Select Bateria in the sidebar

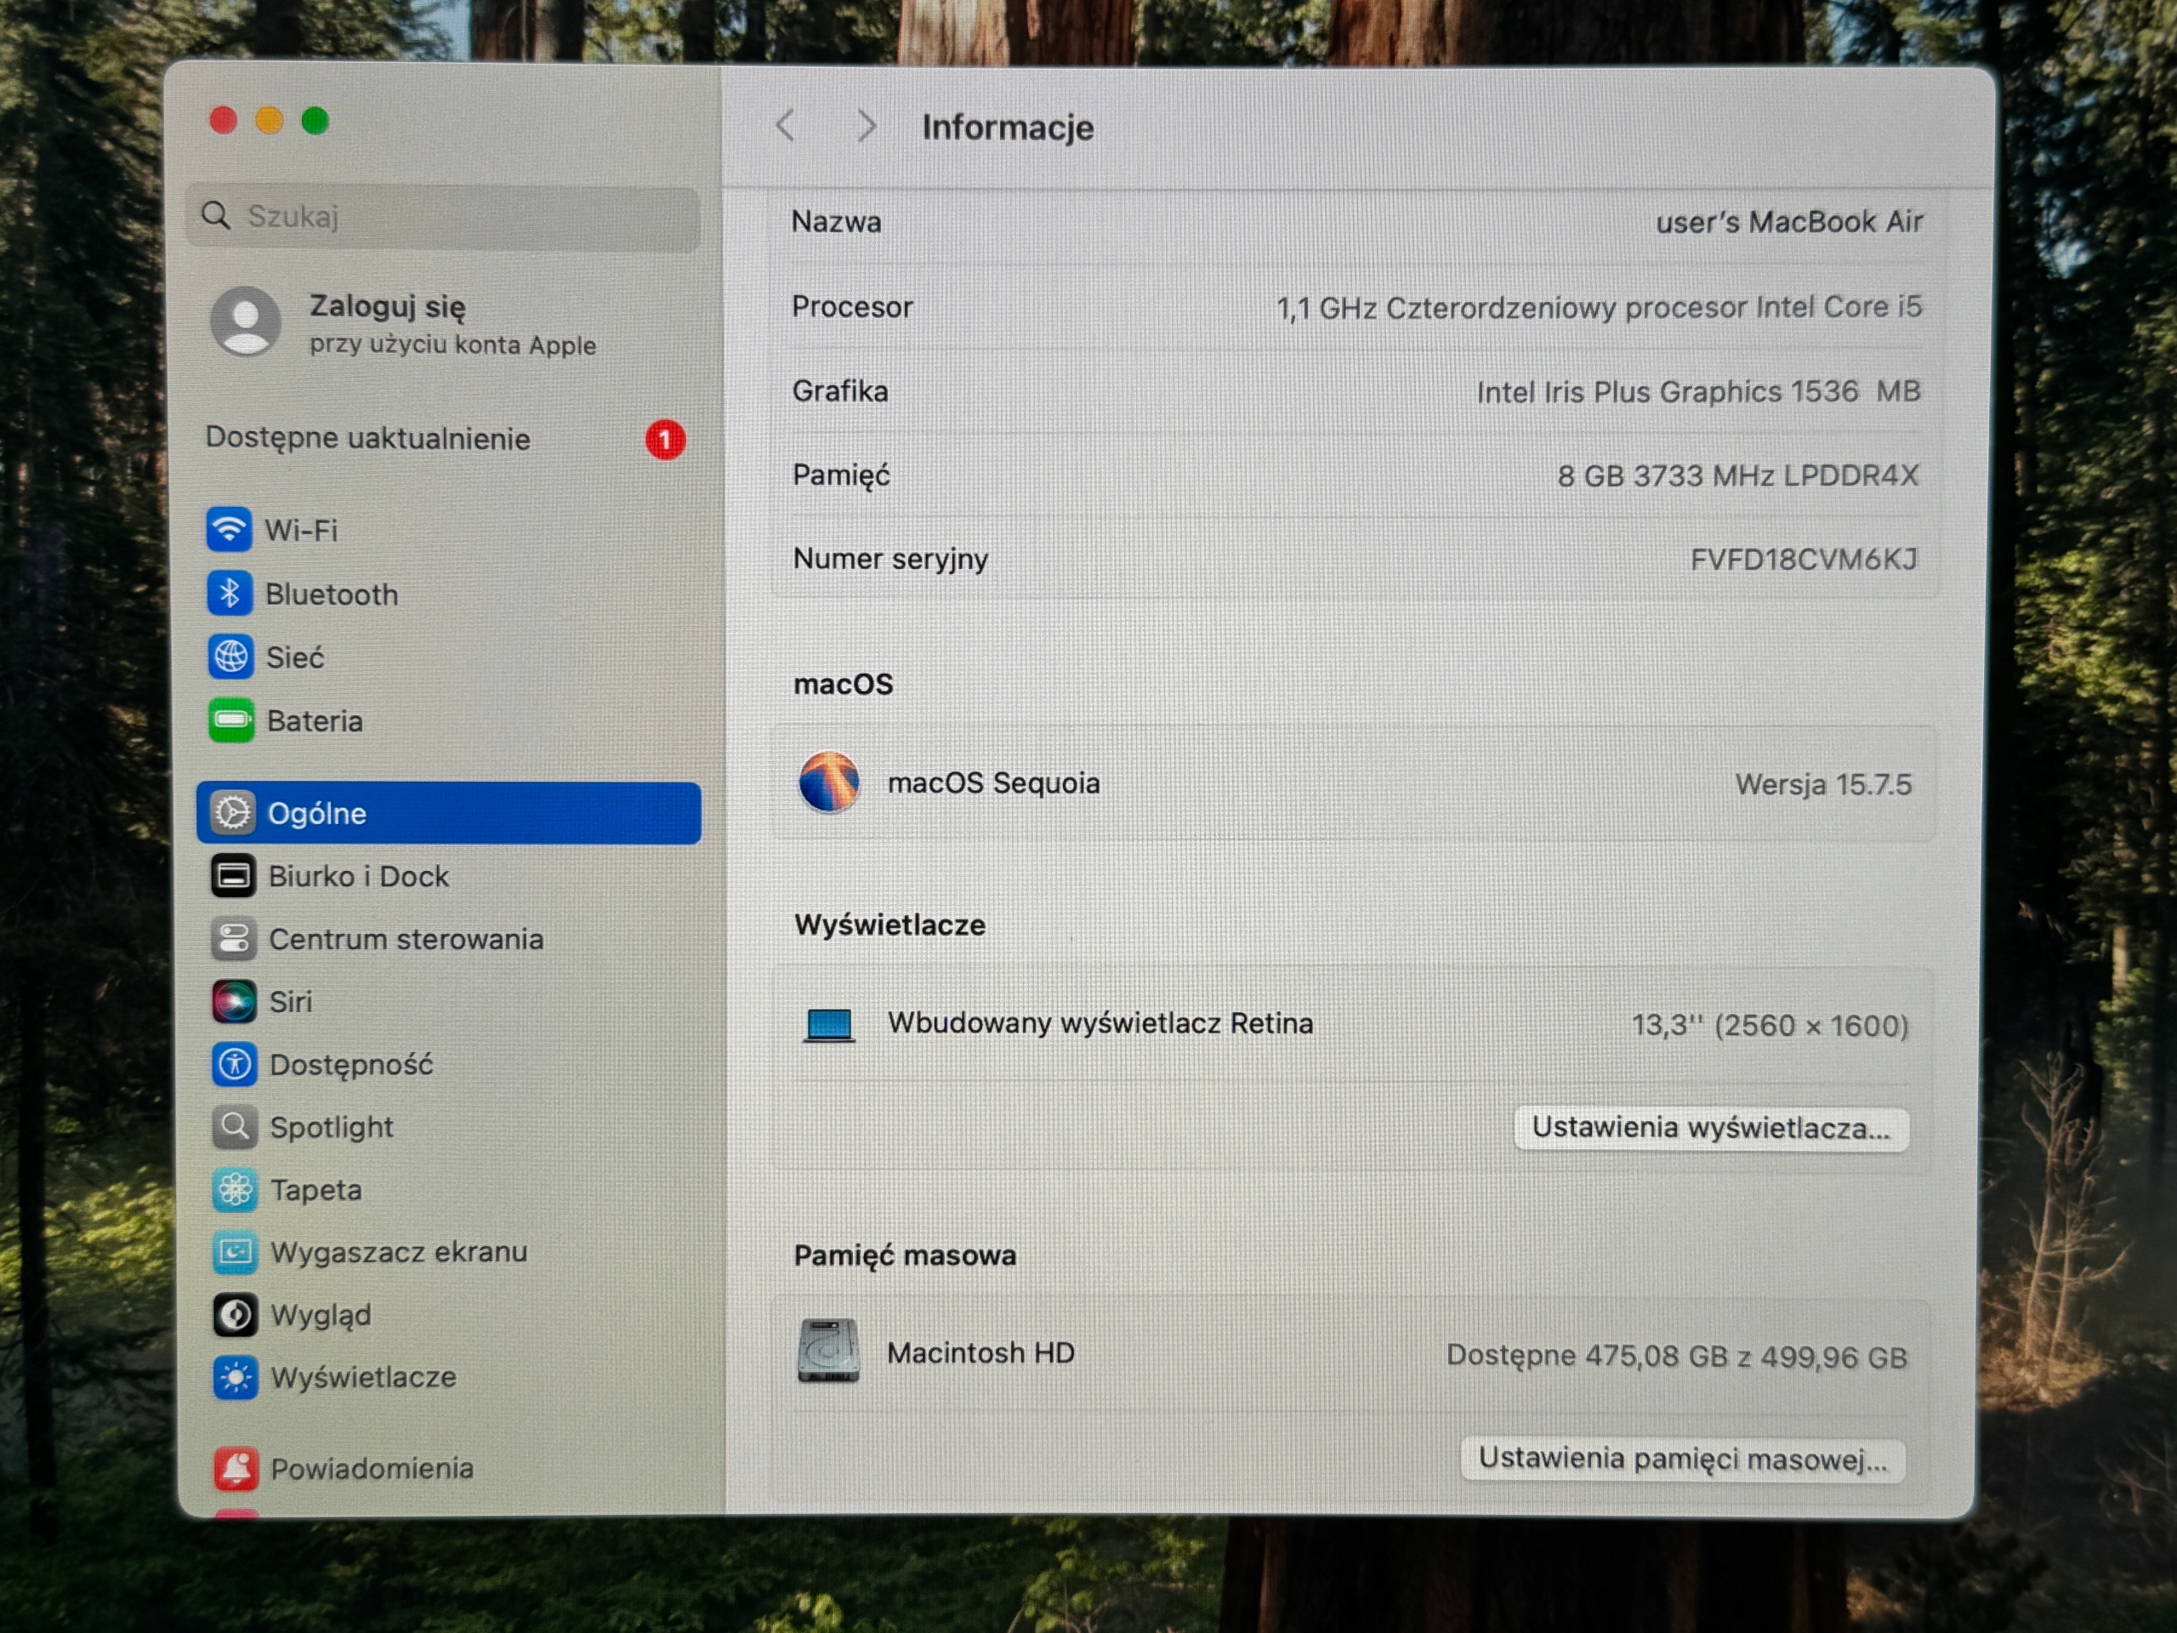(449, 720)
